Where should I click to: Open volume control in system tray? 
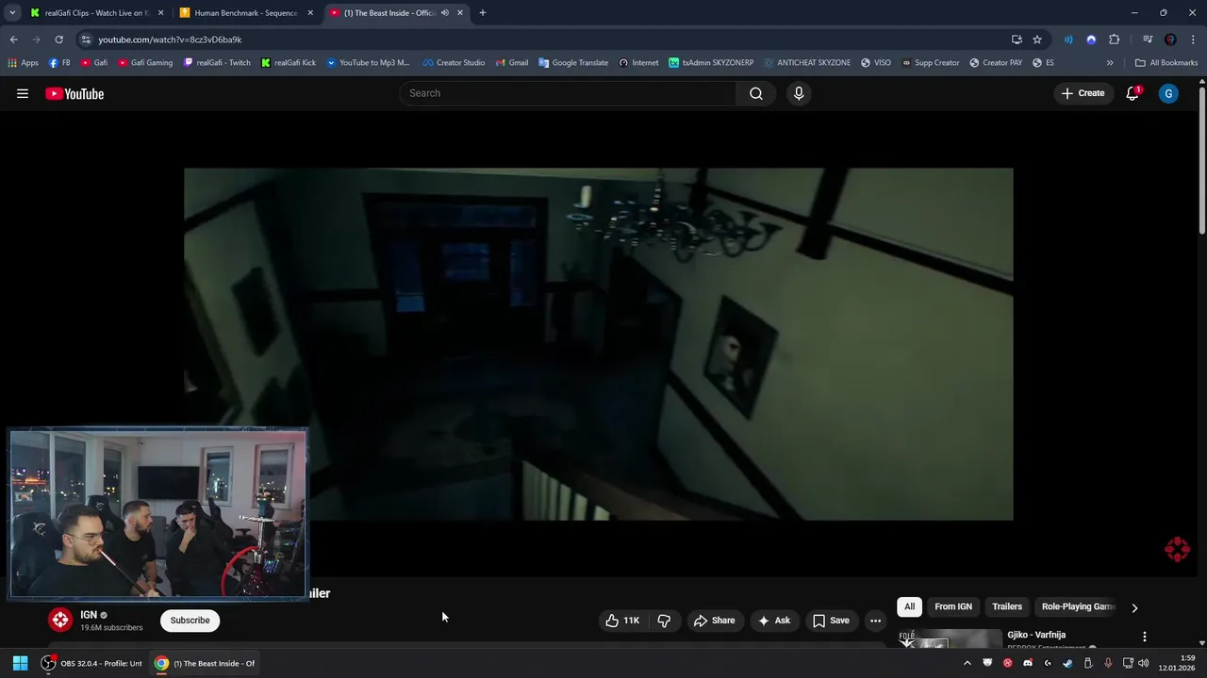[x=1144, y=663]
